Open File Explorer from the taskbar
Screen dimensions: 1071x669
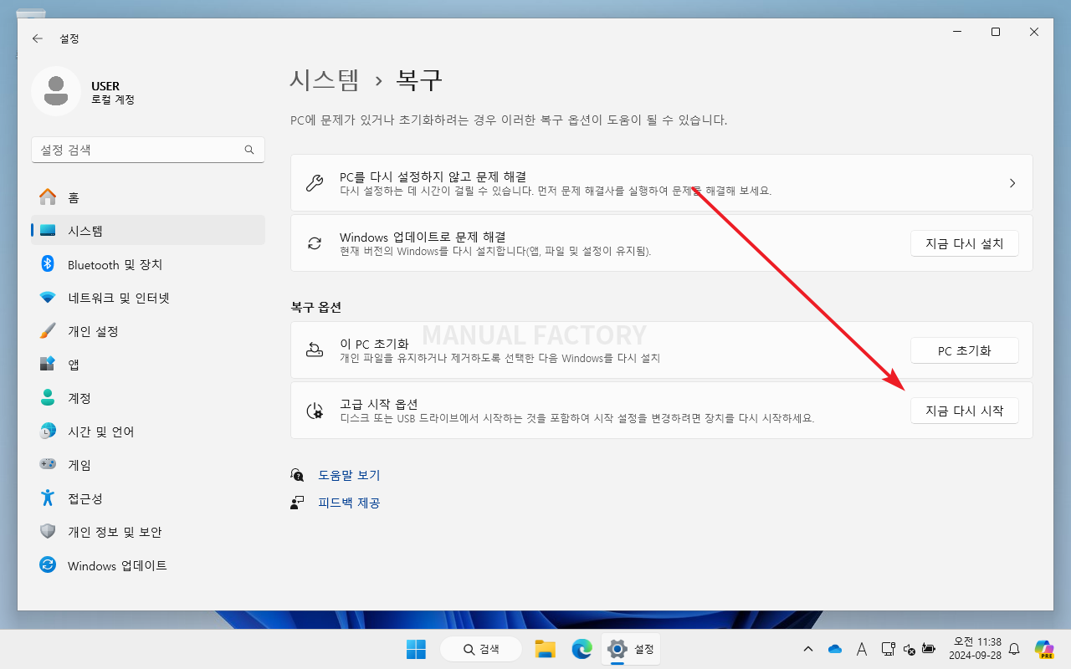pos(546,649)
